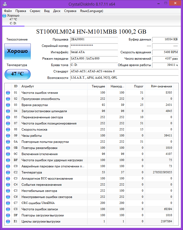Select the C: D: disk entry at top
Viewport: 183px width, 230px height.
pos(13,19)
